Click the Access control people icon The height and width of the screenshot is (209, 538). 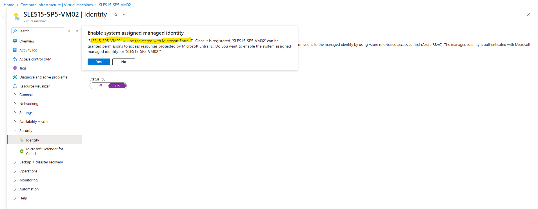point(15,59)
